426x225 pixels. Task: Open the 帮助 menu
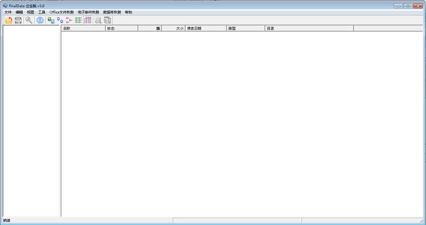point(128,13)
